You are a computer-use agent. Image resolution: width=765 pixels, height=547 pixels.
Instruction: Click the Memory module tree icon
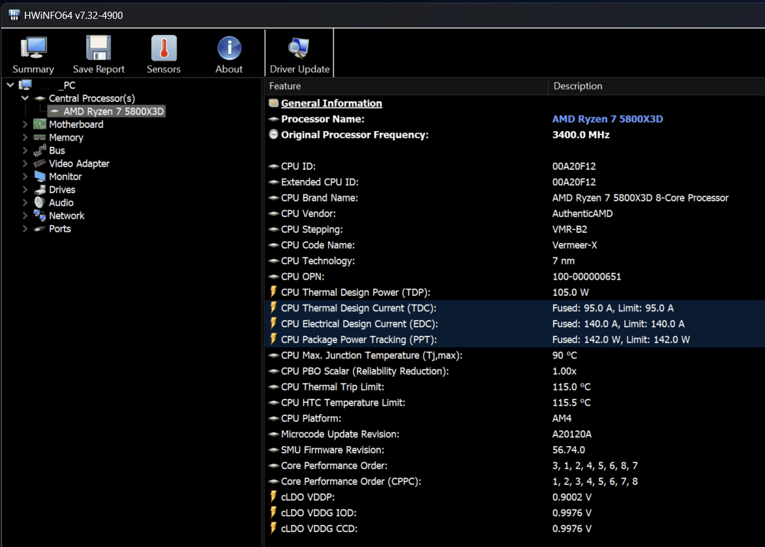tap(40, 138)
